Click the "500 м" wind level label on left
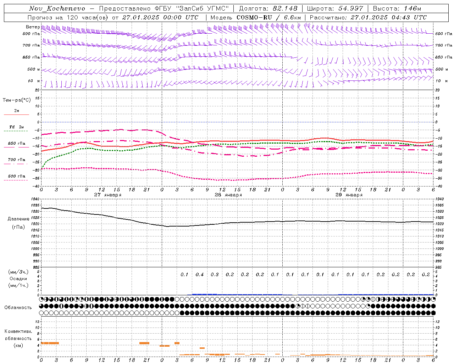The image size is (454, 363). click(x=34, y=69)
